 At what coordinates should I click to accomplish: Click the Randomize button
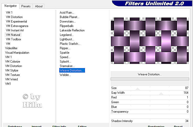click(156, 126)
